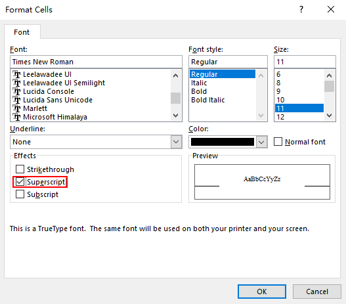This screenshot has width=346, height=304.
Task: Check the Normal font checkbox
Action: coord(278,142)
